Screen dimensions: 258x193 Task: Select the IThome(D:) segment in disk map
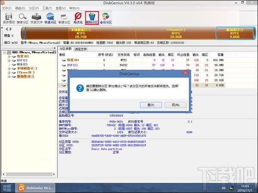click(175, 33)
